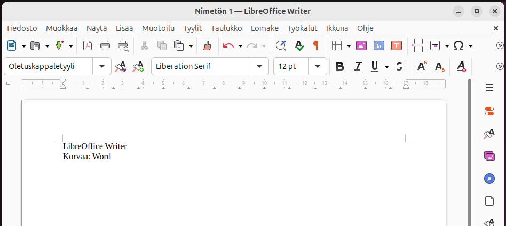The height and width of the screenshot is (226, 506).
Task: Click the Oletuskappaletyyli paragraph style field
Action: point(49,66)
